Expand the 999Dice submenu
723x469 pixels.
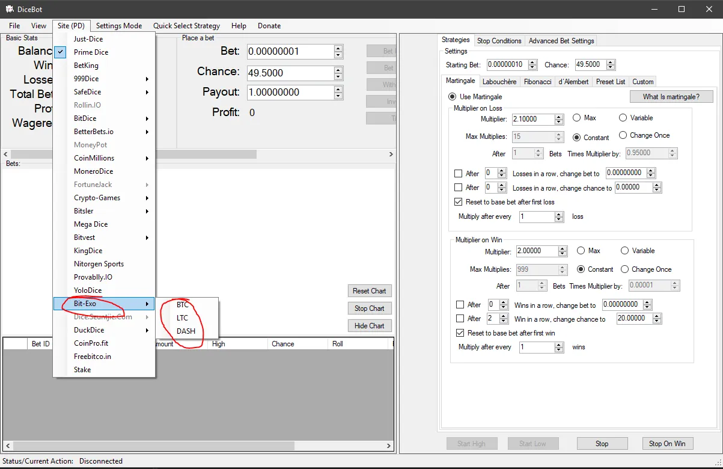[104, 79]
